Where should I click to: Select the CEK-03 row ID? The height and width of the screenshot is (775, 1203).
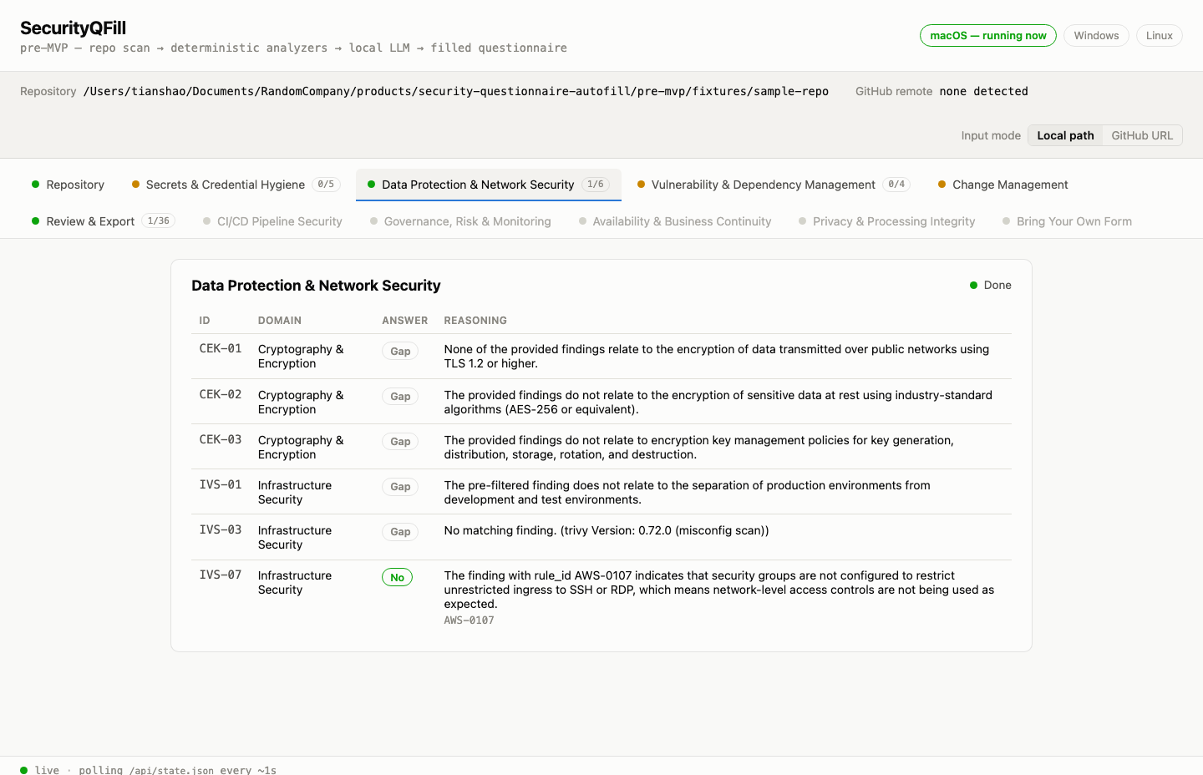pyautogui.click(x=221, y=439)
